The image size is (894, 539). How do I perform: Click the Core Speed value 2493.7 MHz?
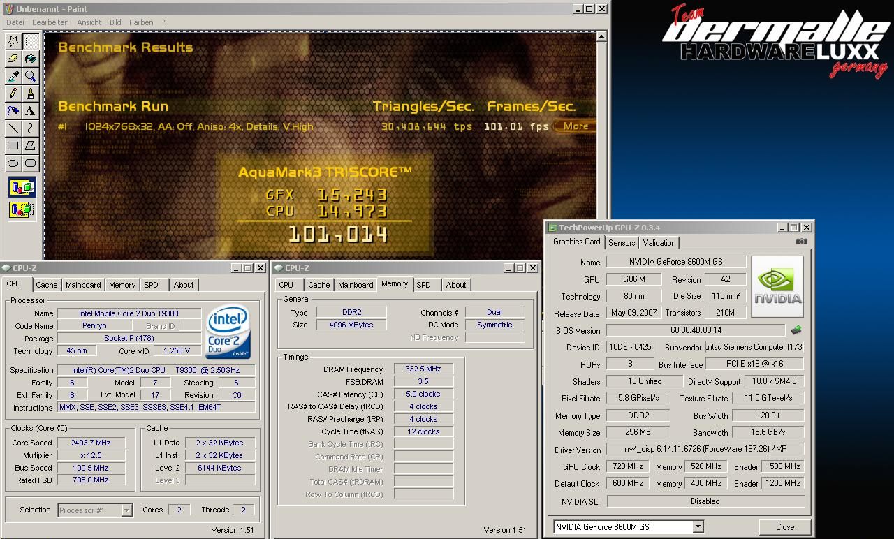tap(91, 443)
